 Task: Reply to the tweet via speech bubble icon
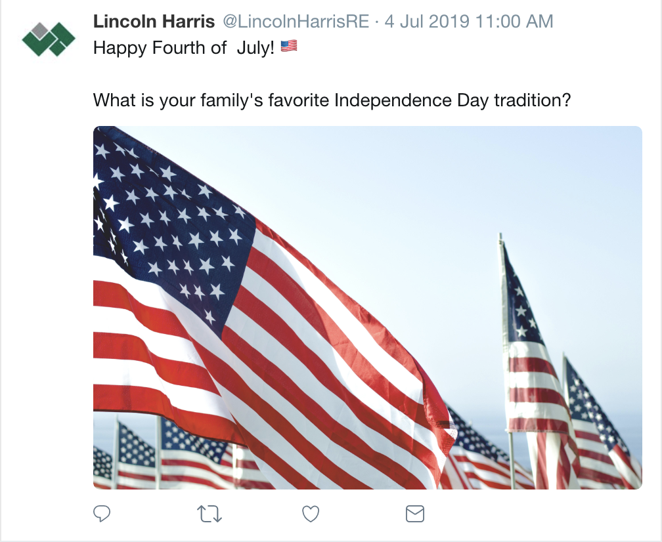pos(101,514)
